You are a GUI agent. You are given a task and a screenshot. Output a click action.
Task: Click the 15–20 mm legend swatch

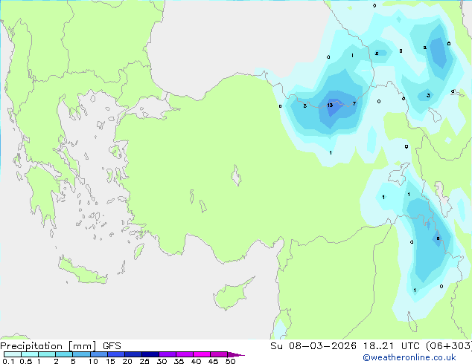point(116,354)
